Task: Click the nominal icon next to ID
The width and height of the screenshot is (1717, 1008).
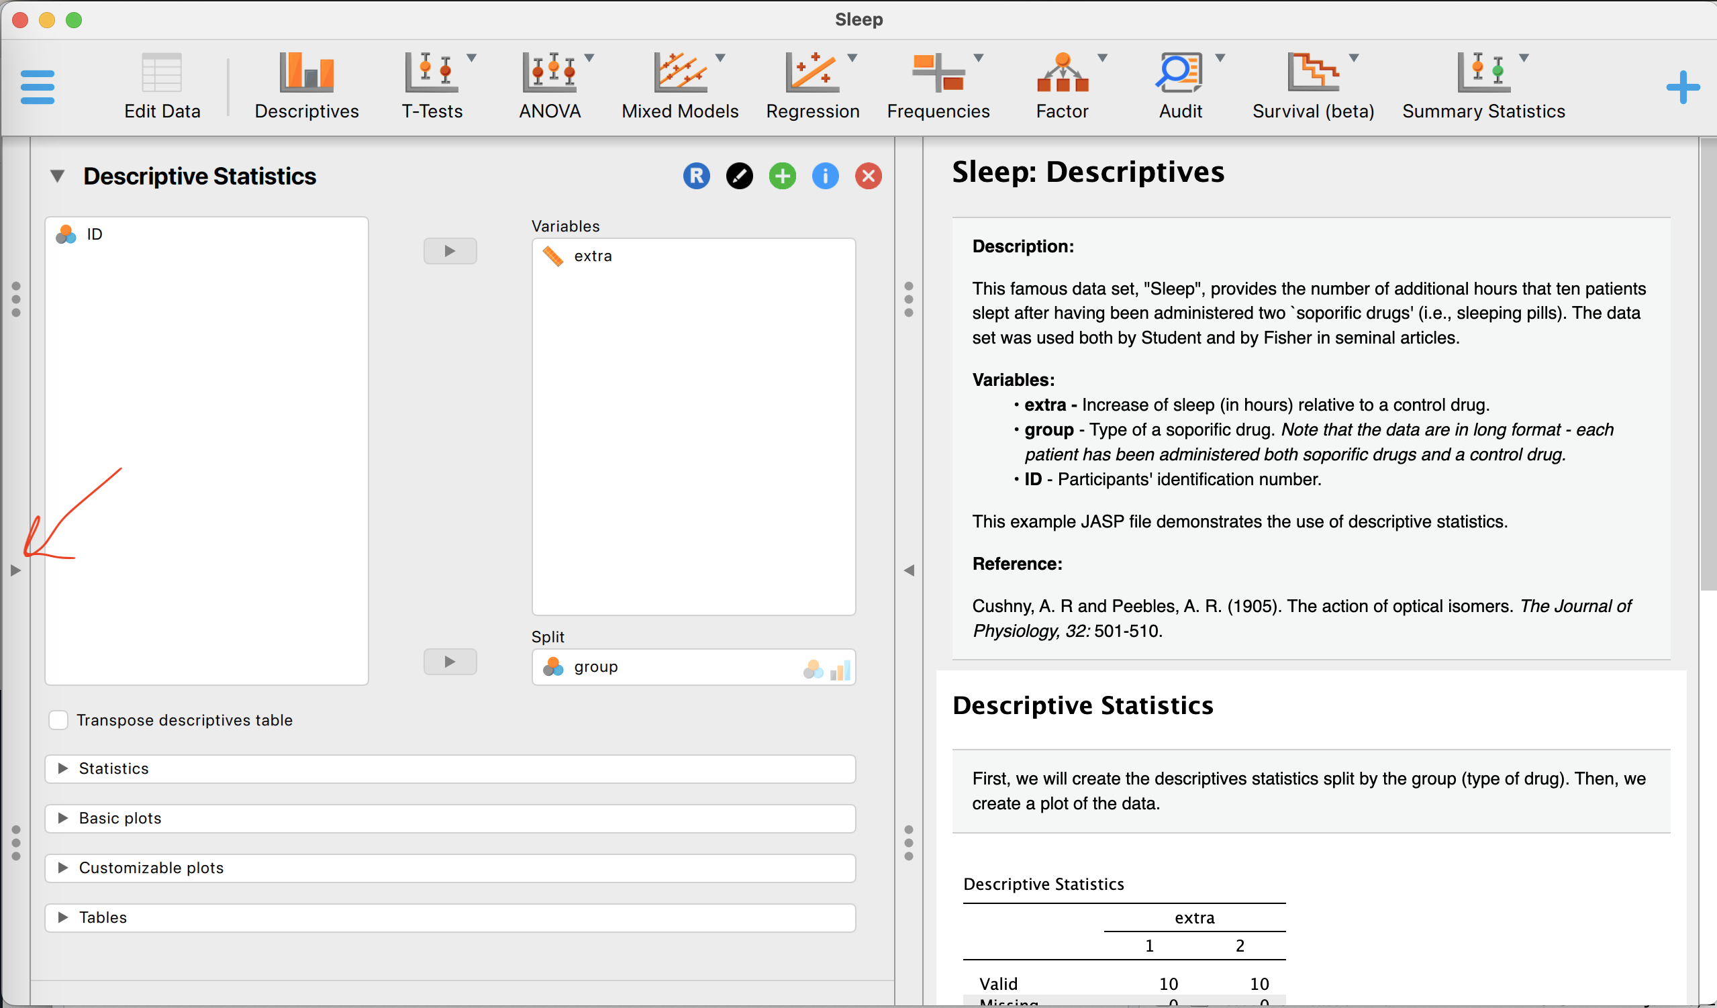Action: click(x=66, y=234)
